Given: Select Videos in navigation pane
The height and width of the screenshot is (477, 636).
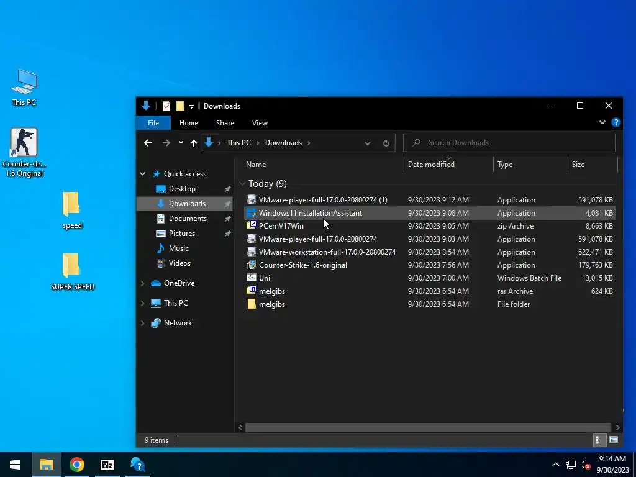Looking at the screenshot, I should [179, 263].
